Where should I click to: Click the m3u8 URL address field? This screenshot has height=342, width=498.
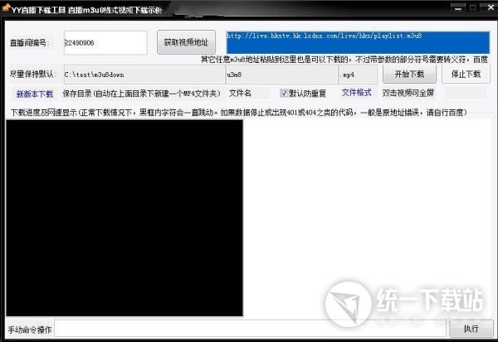(x=358, y=42)
